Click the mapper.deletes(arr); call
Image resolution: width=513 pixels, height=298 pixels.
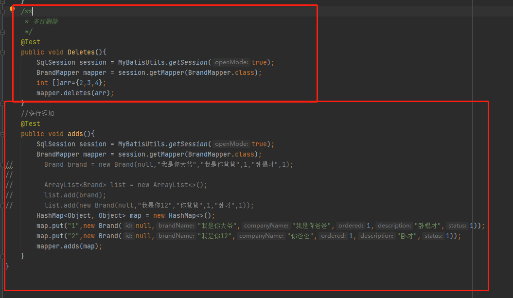tap(75, 93)
